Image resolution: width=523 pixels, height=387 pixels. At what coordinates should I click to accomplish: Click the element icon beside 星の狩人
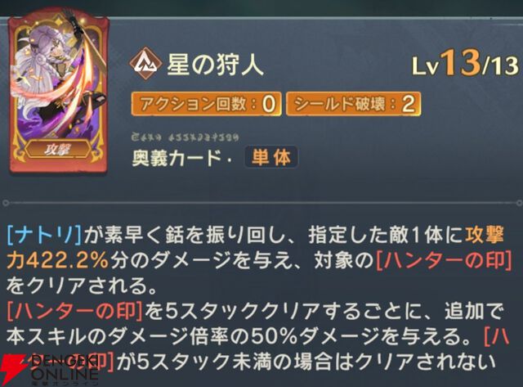pyautogui.click(x=145, y=64)
